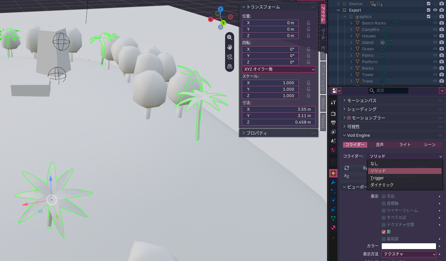The image size is (446, 261).
Task: Switch to the 音声 tab in Volt Engine
Action: point(380,145)
